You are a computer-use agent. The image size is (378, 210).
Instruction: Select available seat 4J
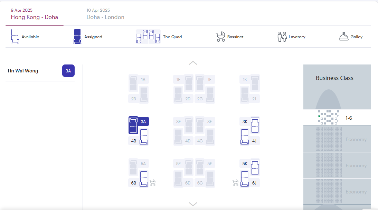tap(245, 137)
